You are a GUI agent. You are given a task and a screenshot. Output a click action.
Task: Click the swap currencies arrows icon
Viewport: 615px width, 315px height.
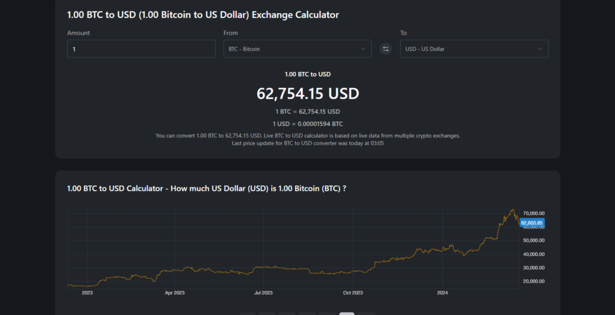click(386, 49)
